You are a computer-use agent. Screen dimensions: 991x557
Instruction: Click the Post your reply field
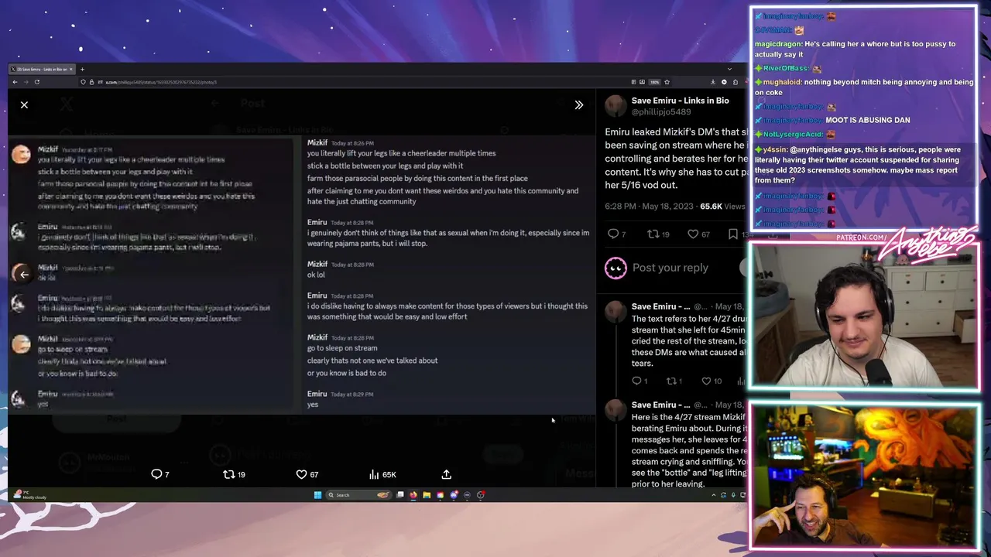coord(670,268)
